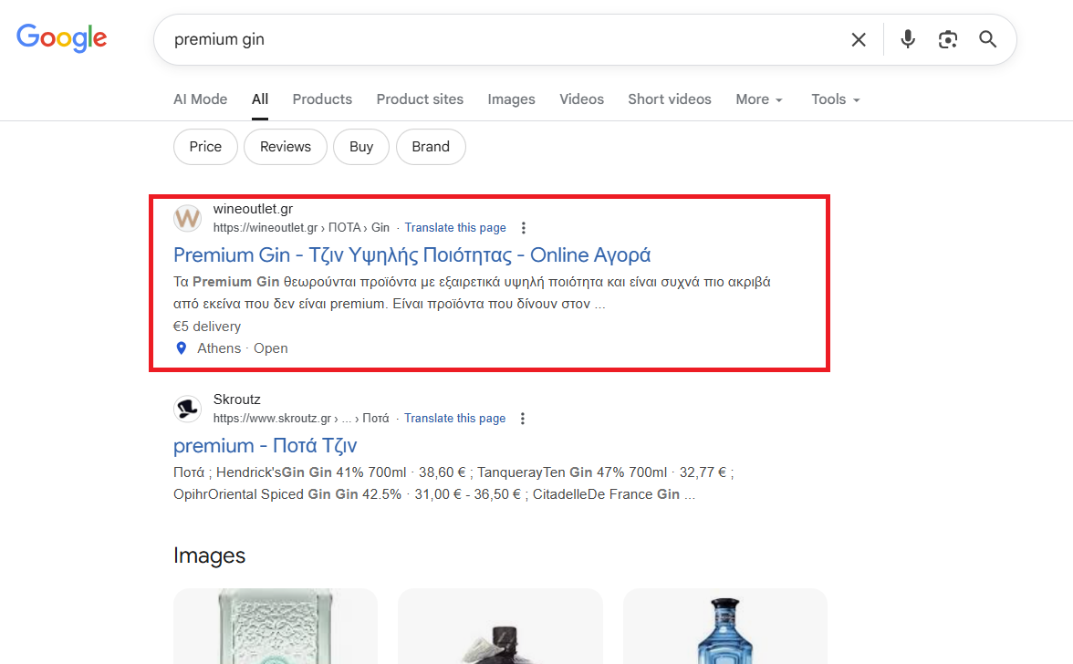The height and width of the screenshot is (664, 1073).
Task: Expand the More dropdown menu
Action: 759,99
